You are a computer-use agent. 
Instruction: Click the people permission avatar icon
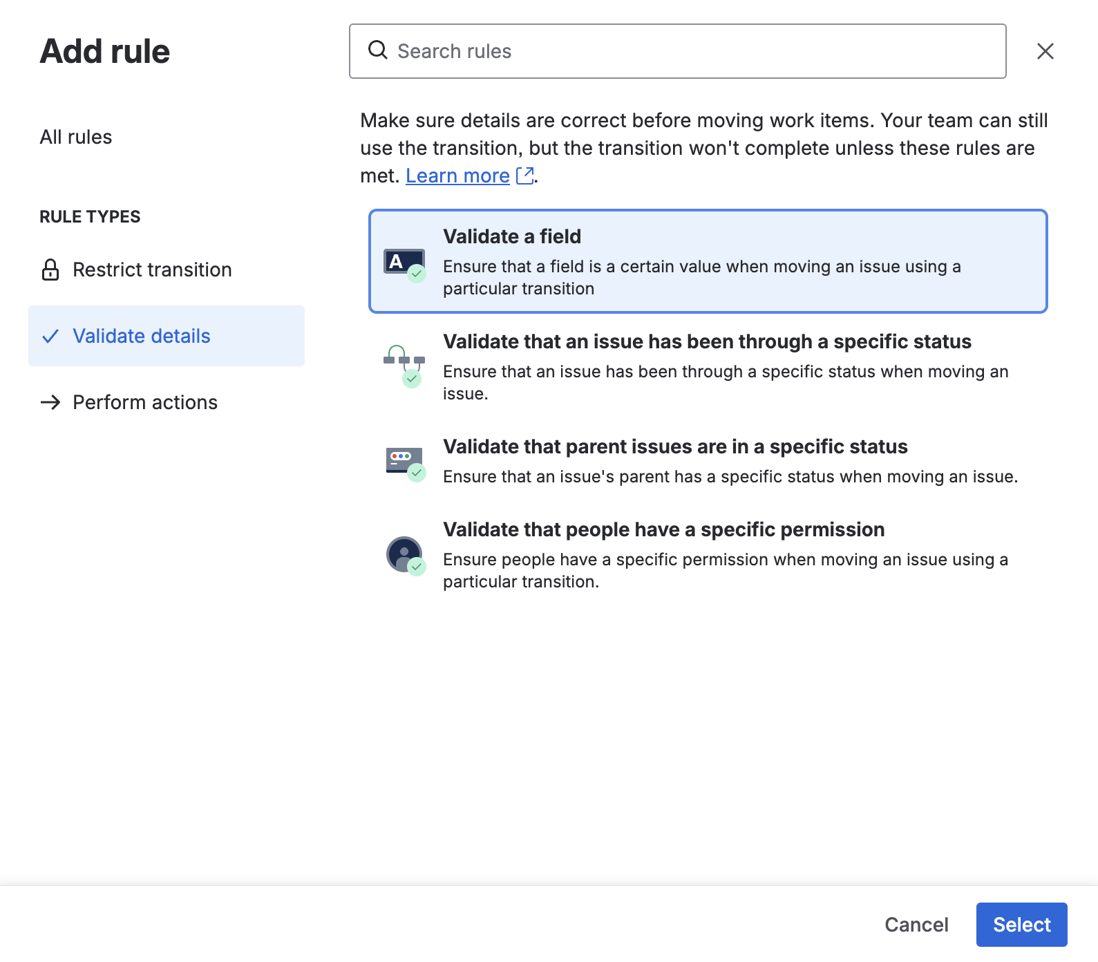tap(405, 555)
